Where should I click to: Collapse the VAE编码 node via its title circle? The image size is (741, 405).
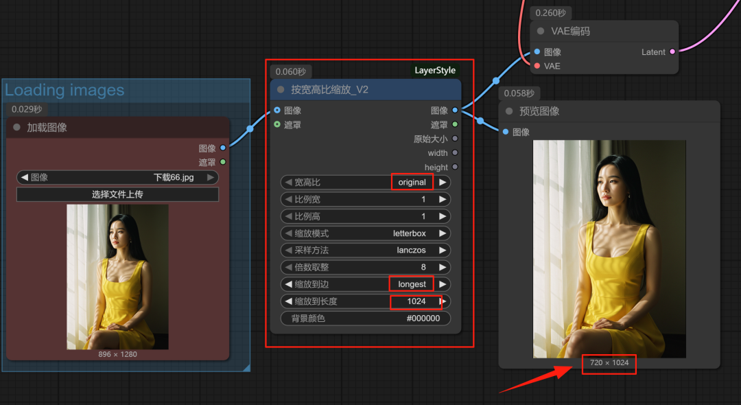tap(539, 31)
